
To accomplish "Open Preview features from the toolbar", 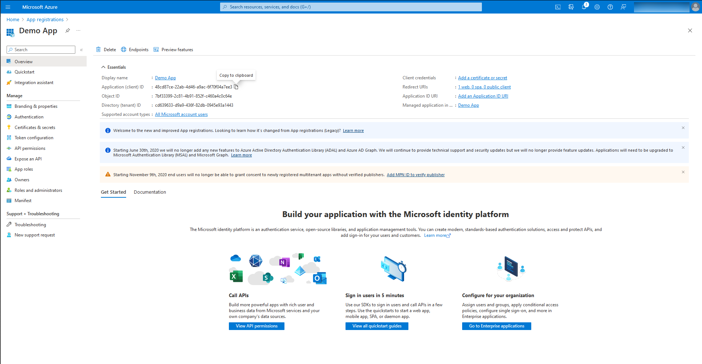I will (173, 49).
